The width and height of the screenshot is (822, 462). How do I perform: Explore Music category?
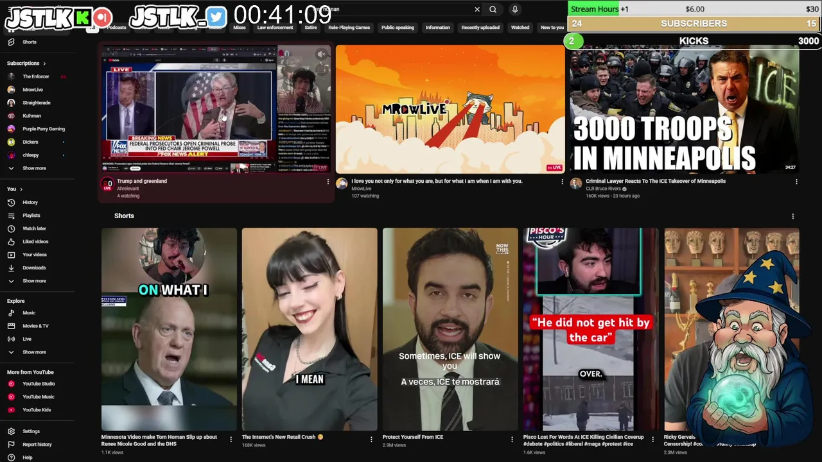coord(29,312)
